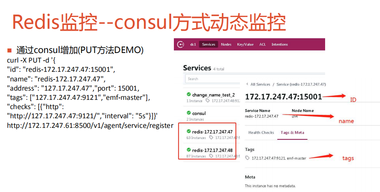The height and width of the screenshot is (192, 380).
Task: Click the Node Name value cn4
Action: pos(295,116)
